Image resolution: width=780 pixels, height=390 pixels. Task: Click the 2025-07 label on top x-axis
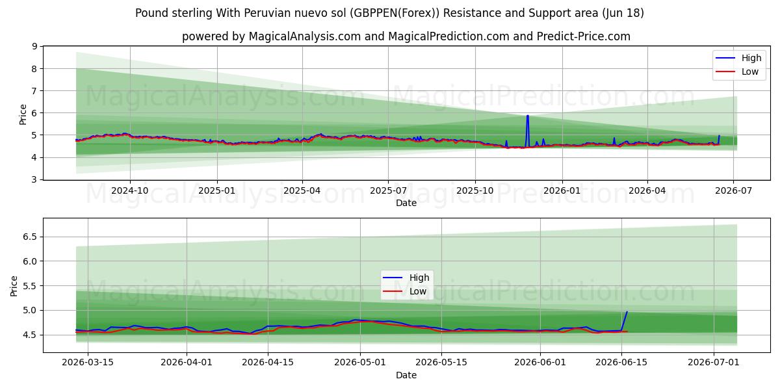tap(388, 190)
